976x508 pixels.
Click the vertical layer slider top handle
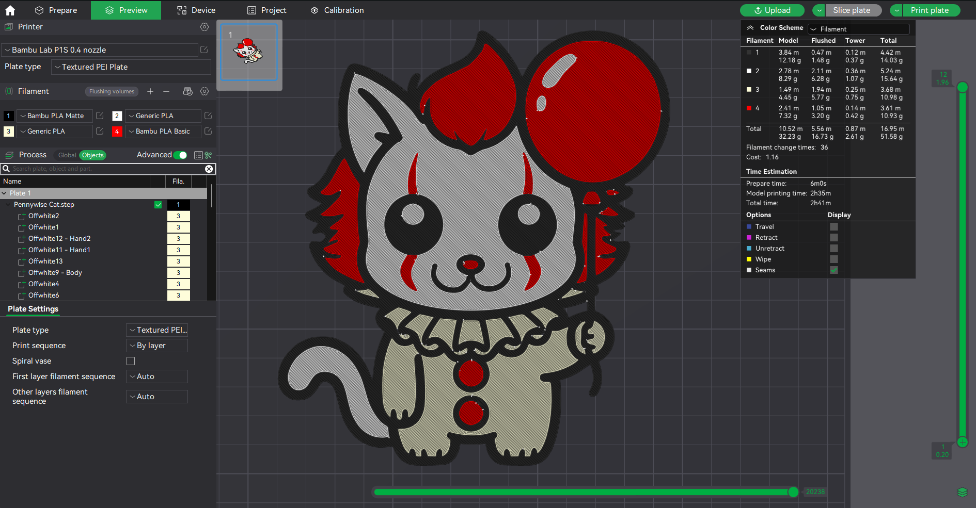pos(963,87)
